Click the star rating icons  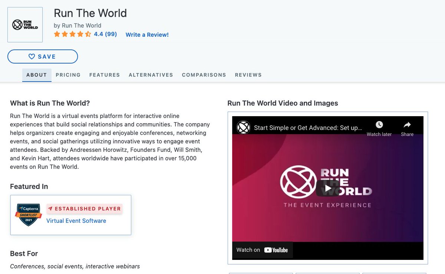pos(72,34)
